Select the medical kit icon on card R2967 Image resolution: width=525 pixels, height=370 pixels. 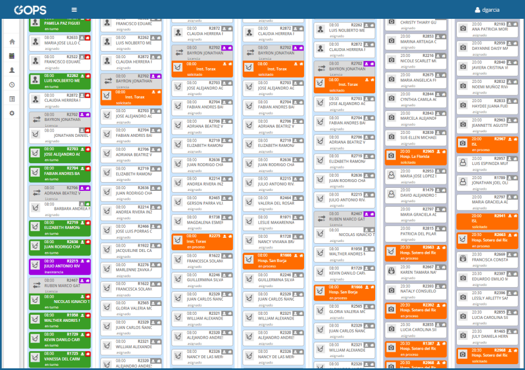point(463,143)
